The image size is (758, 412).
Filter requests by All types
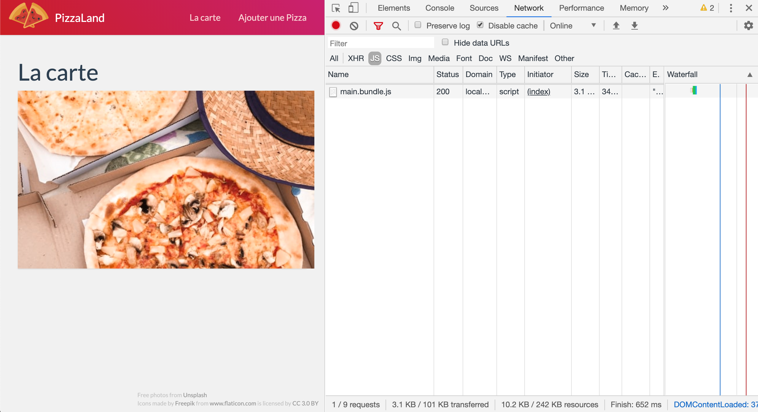tap(334, 58)
